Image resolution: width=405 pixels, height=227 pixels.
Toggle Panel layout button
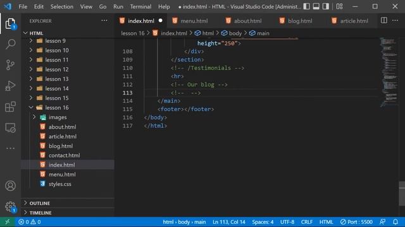point(316,6)
